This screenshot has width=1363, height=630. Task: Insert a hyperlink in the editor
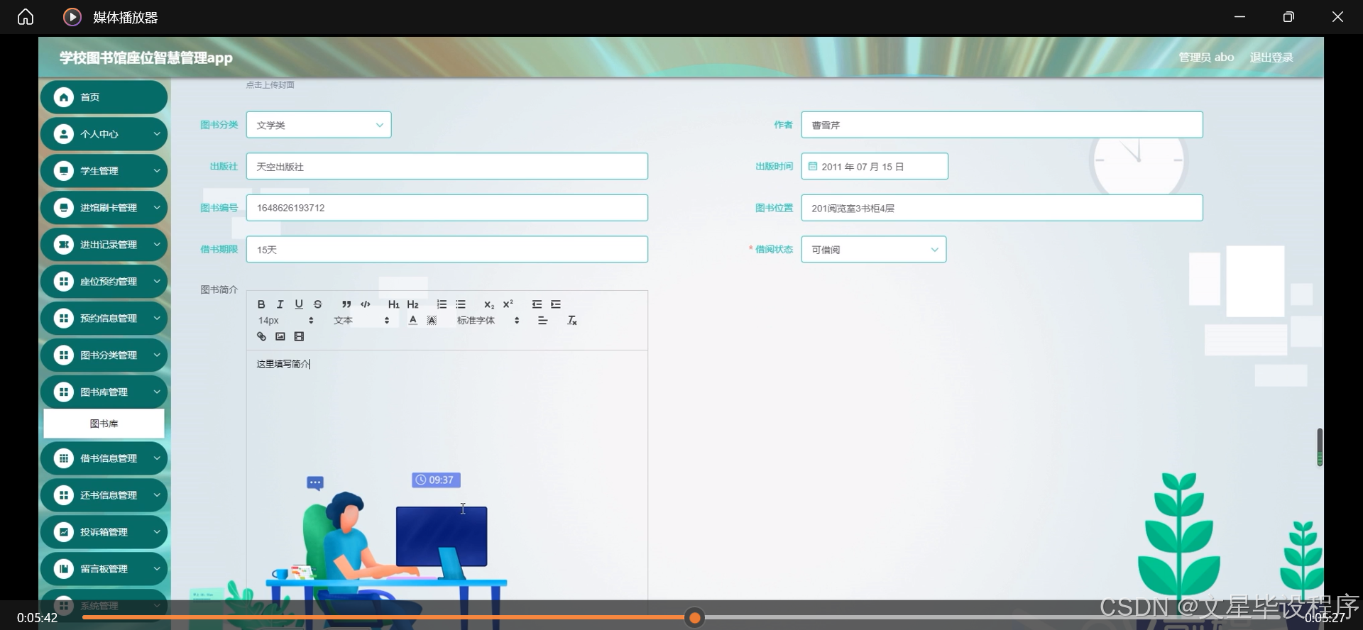point(261,337)
